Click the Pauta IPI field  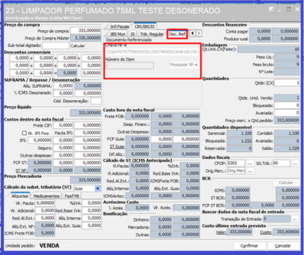(x=88, y=133)
